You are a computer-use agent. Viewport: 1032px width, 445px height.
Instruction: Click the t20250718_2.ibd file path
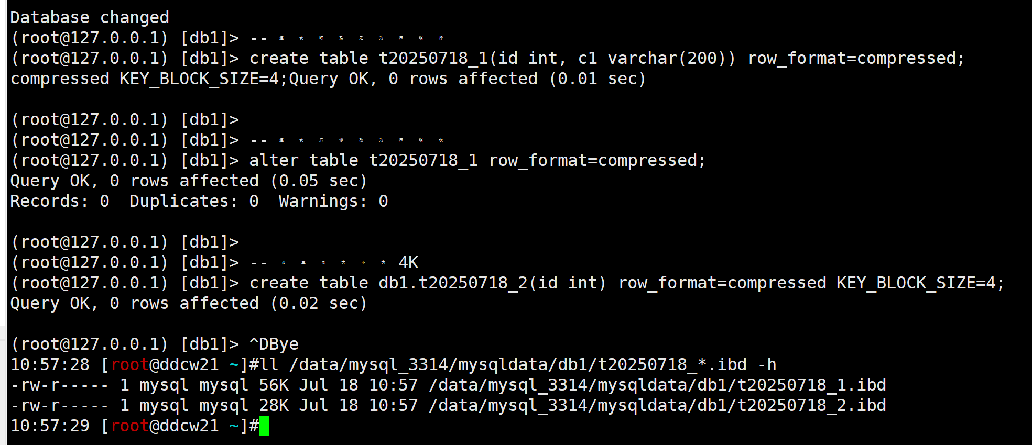(657, 405)
